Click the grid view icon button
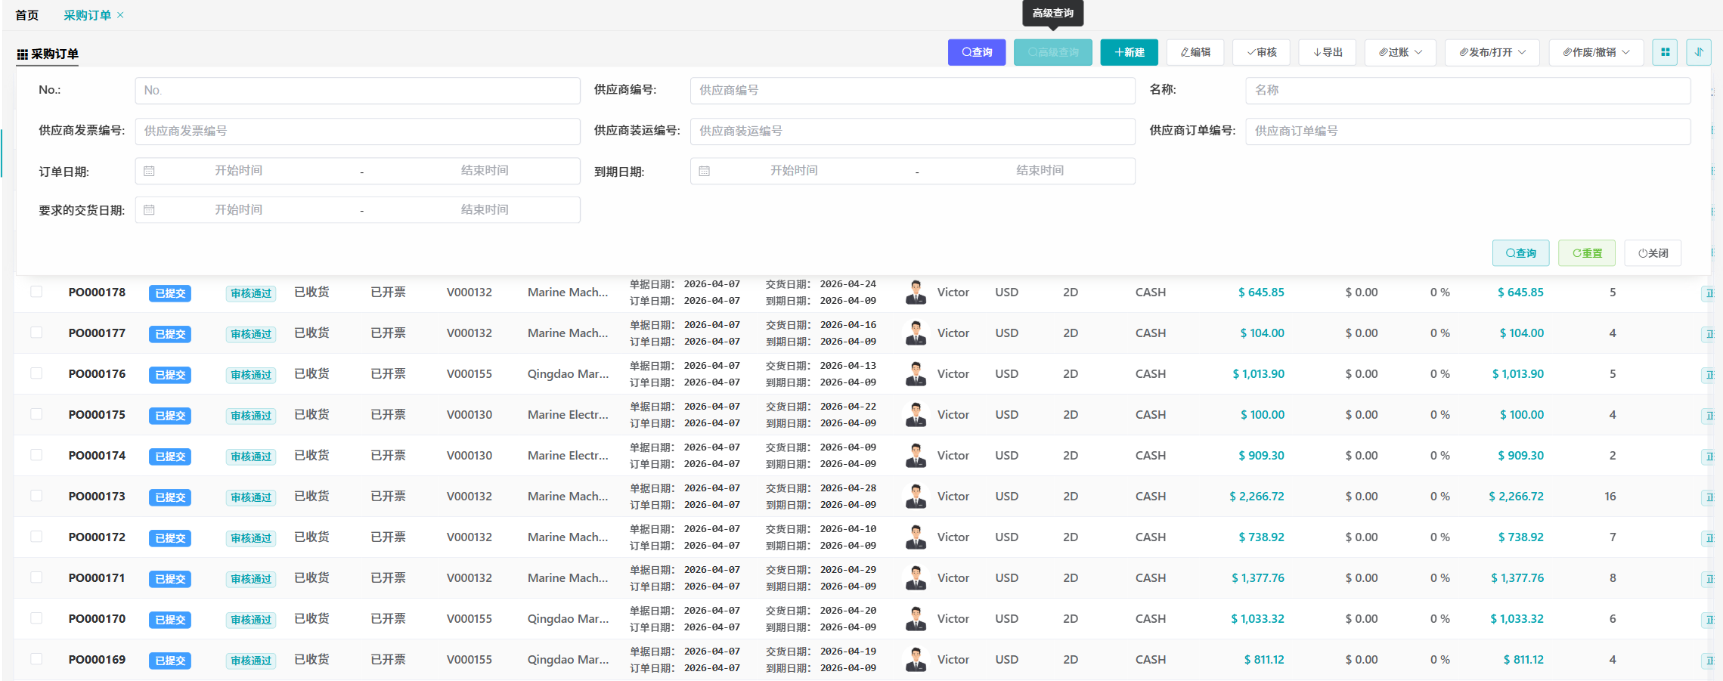Screen dimensions: 1723x681 click(1664, 52)
